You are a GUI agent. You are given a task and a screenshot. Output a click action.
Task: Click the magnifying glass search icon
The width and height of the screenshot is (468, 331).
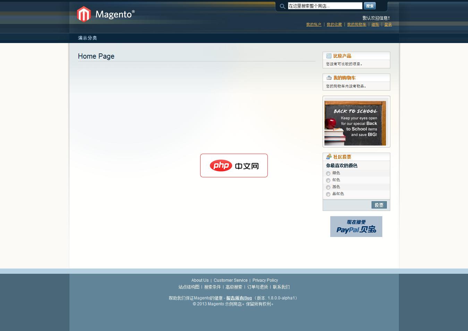(x=282, y=6)
